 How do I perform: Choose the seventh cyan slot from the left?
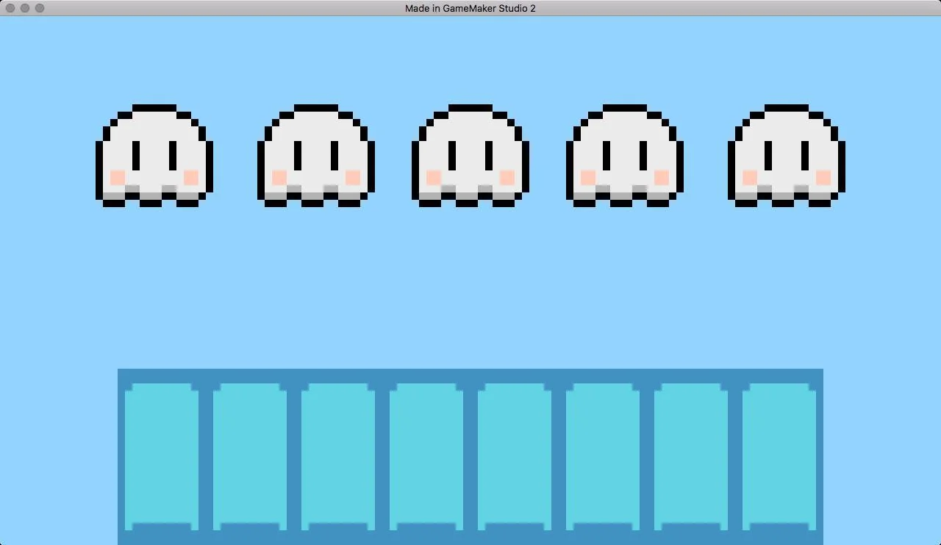tap(691, 457)
